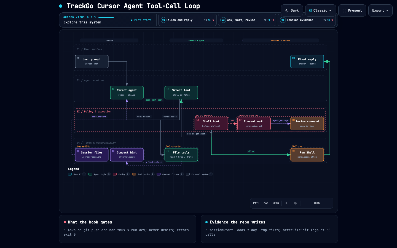The width and height of the screenshot is (397, 248).
Task: Click the 'allow' edge label
Action: (251, 152)
